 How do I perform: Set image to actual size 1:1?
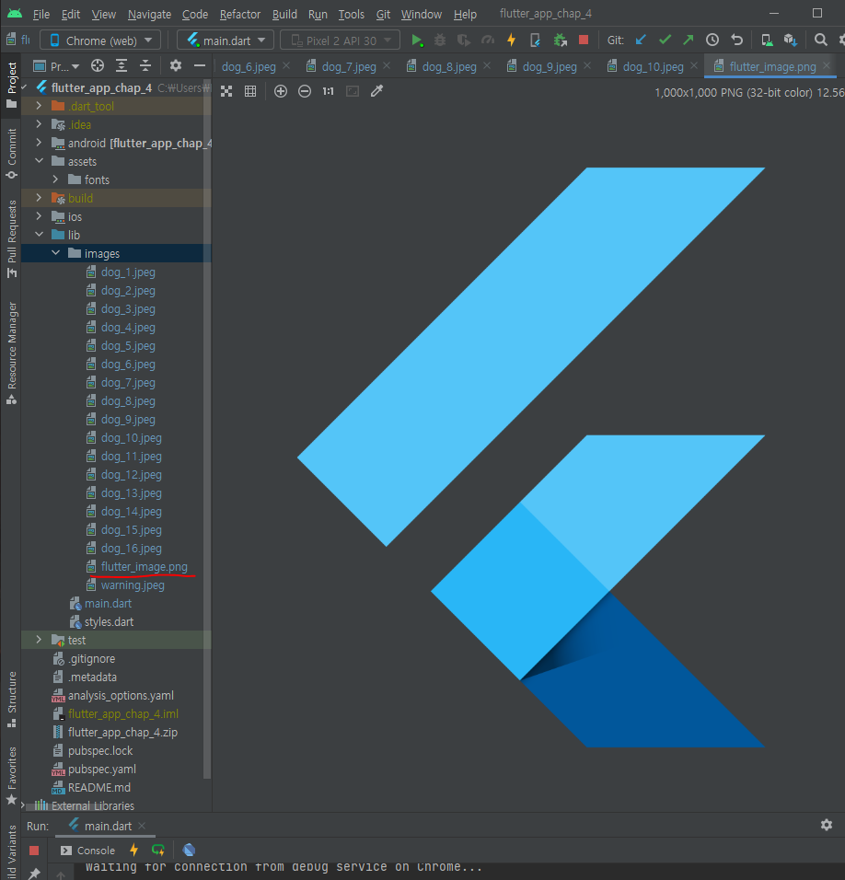pyautogui.click(x=329, y=91)
